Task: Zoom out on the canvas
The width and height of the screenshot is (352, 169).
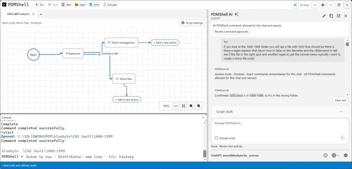Action: (x=191, y=106)
